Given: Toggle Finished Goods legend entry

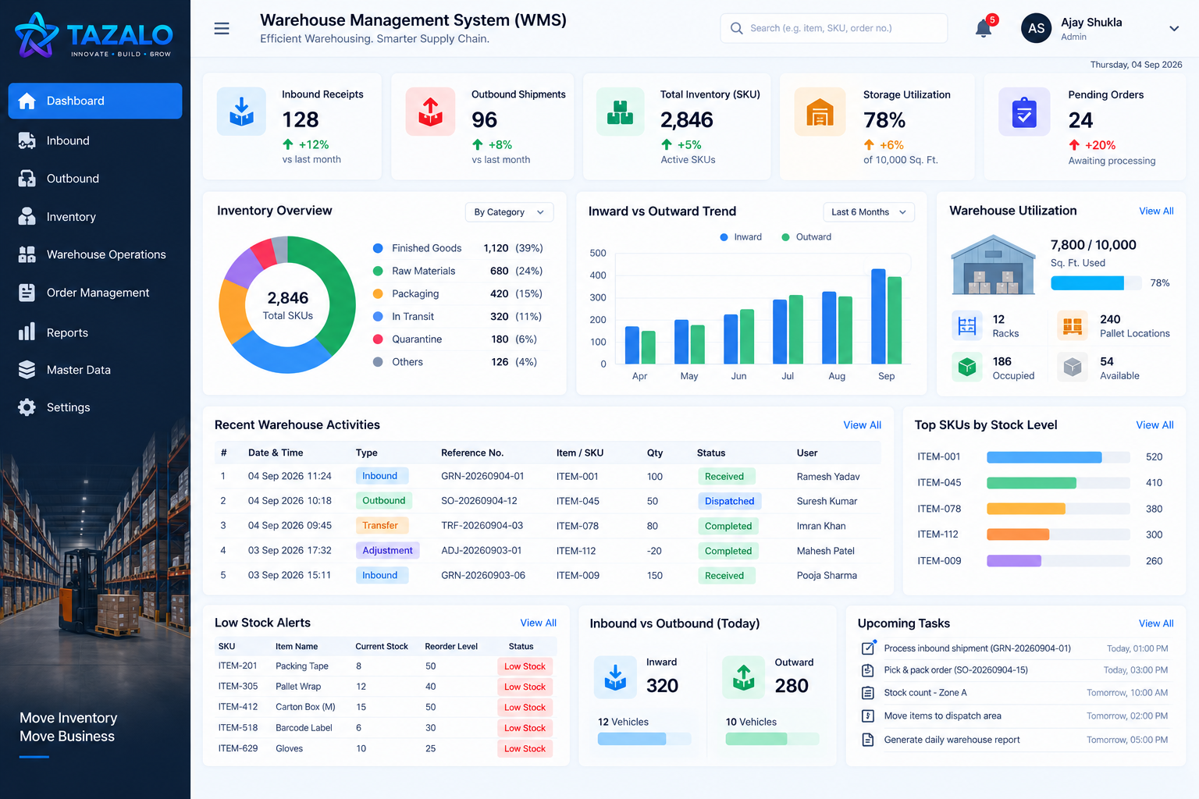Looking at the screenshot, I should coord(457,248).
